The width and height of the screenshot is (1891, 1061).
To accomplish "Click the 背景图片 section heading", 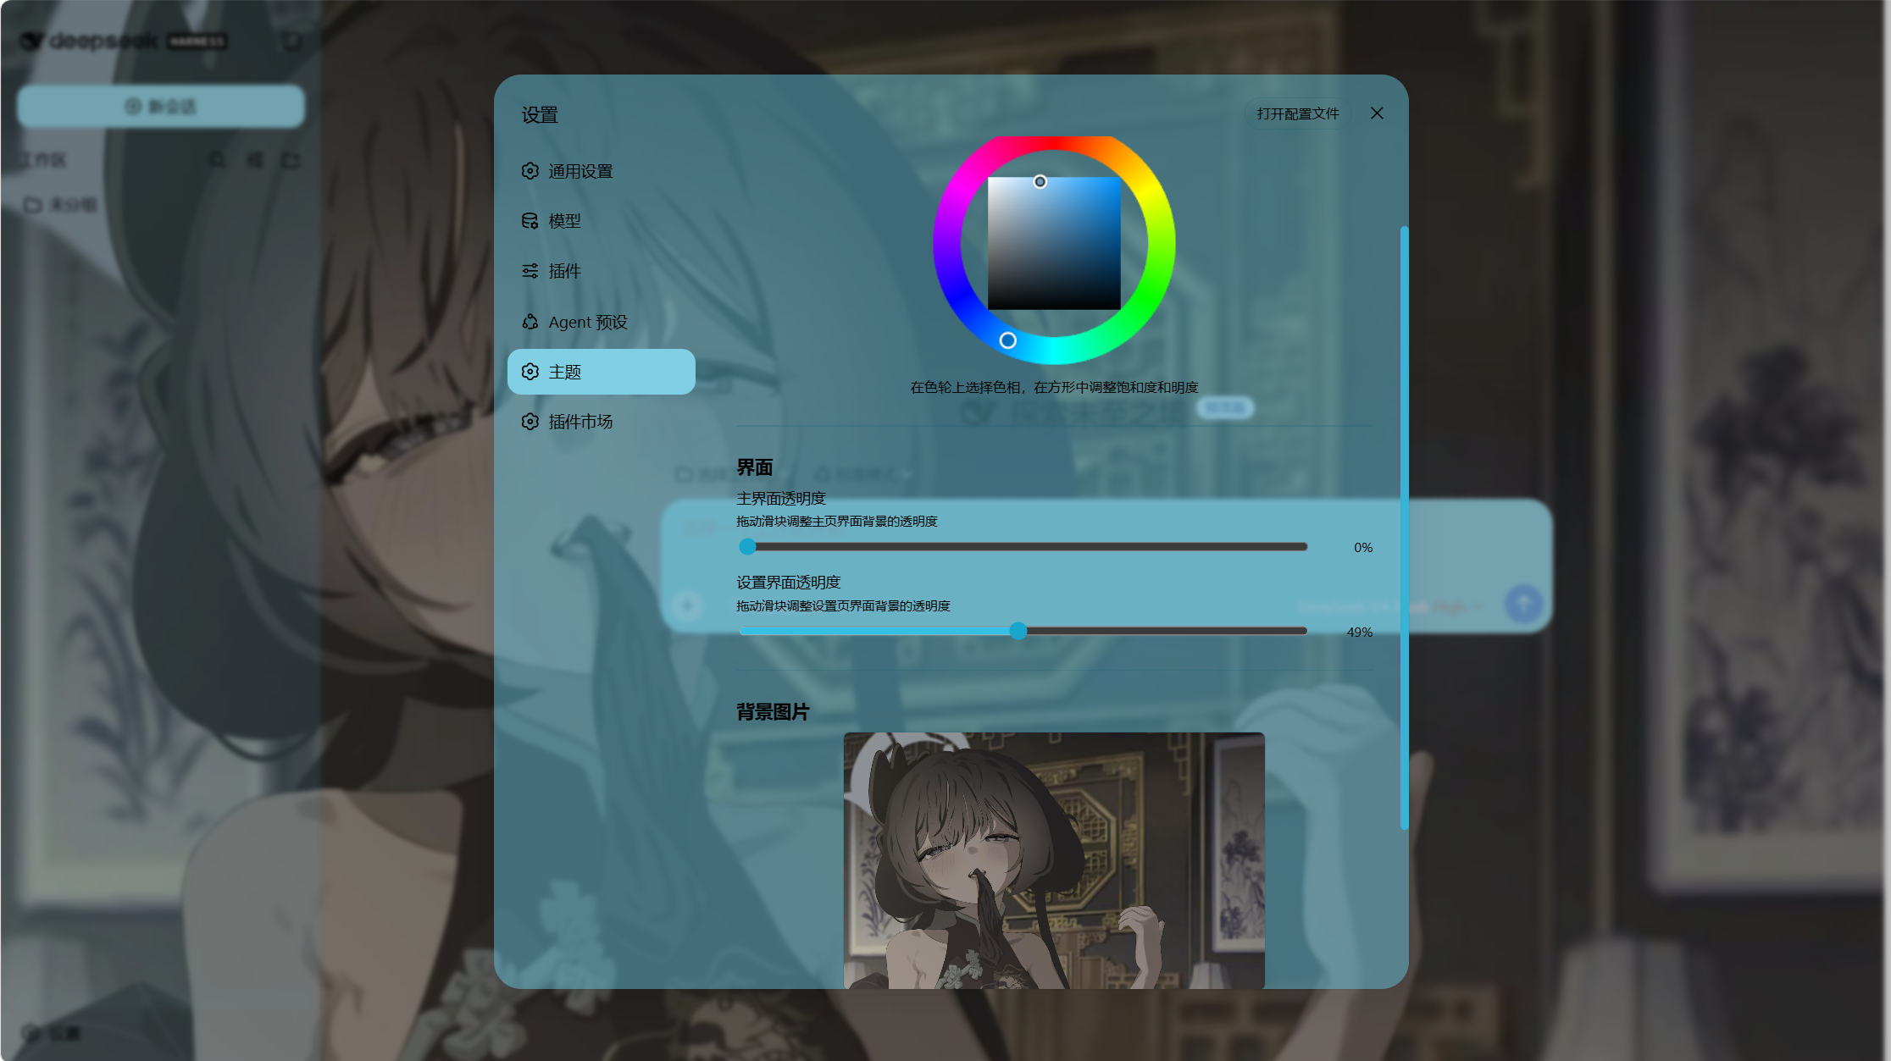I will click(x=772, y=712).
